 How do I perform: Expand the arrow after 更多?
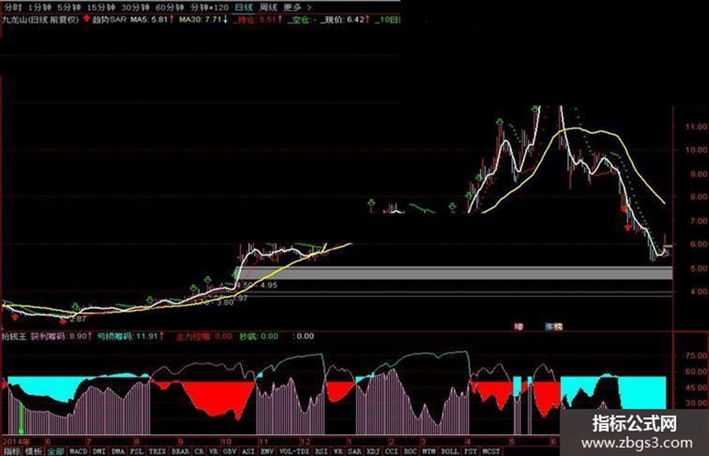point(309,7)
